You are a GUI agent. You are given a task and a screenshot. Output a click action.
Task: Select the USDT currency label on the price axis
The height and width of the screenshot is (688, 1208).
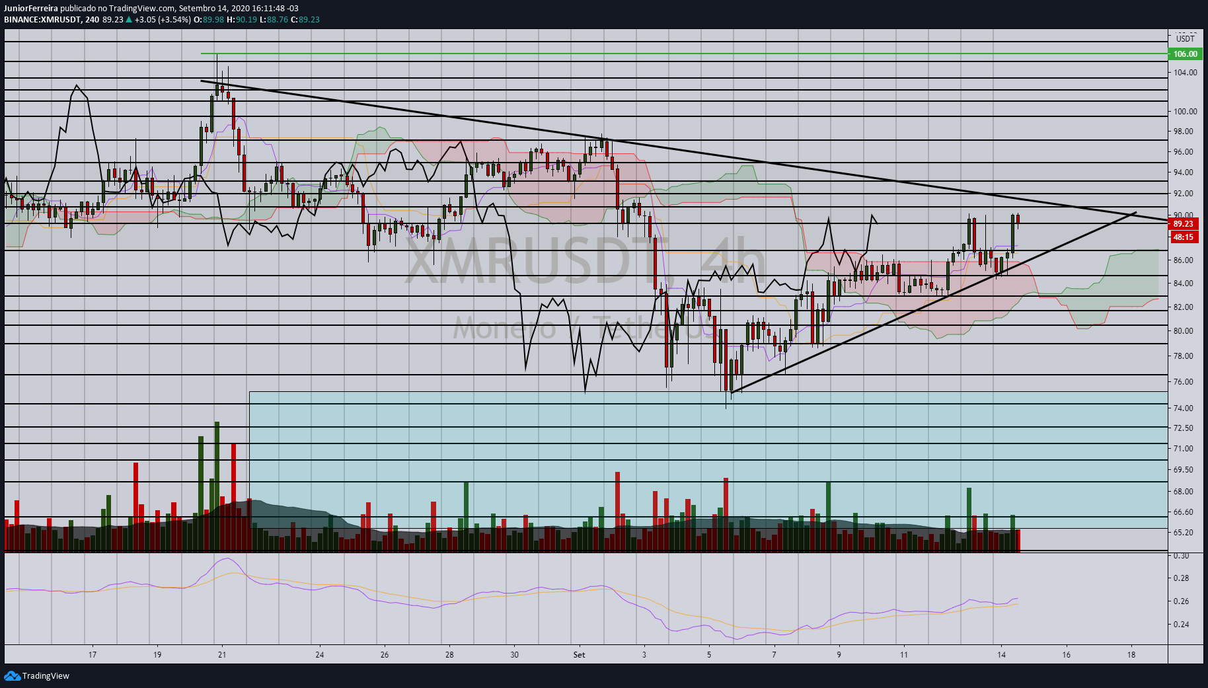(x=1186, y=39)
